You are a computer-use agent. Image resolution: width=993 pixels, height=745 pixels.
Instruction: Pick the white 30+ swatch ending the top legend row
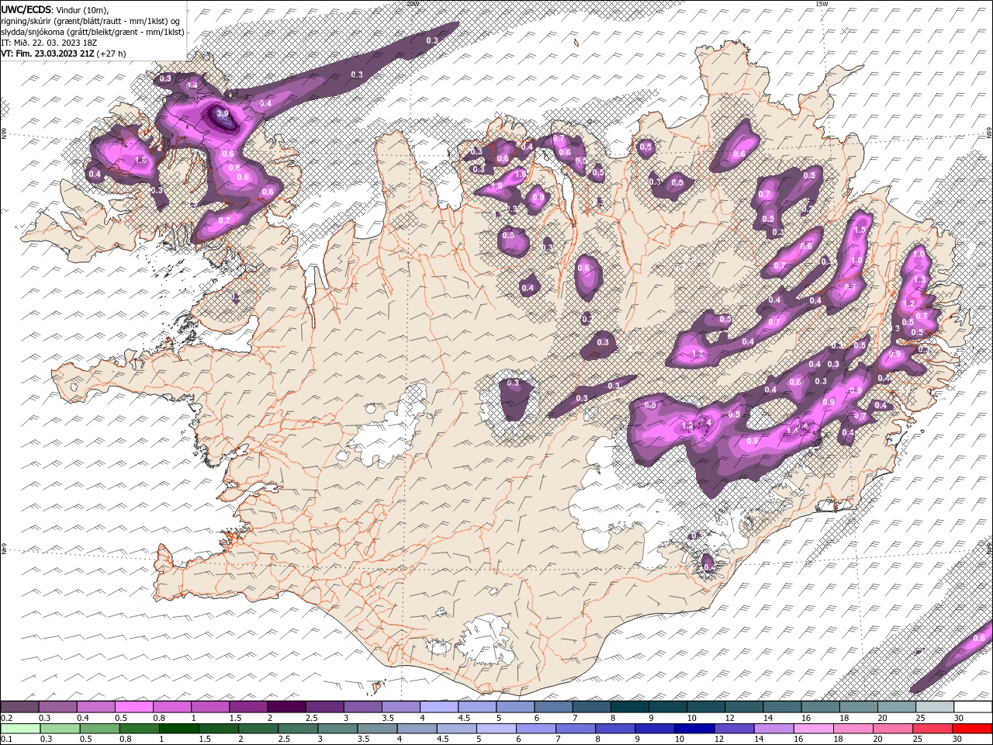click(x=973, y=707)
